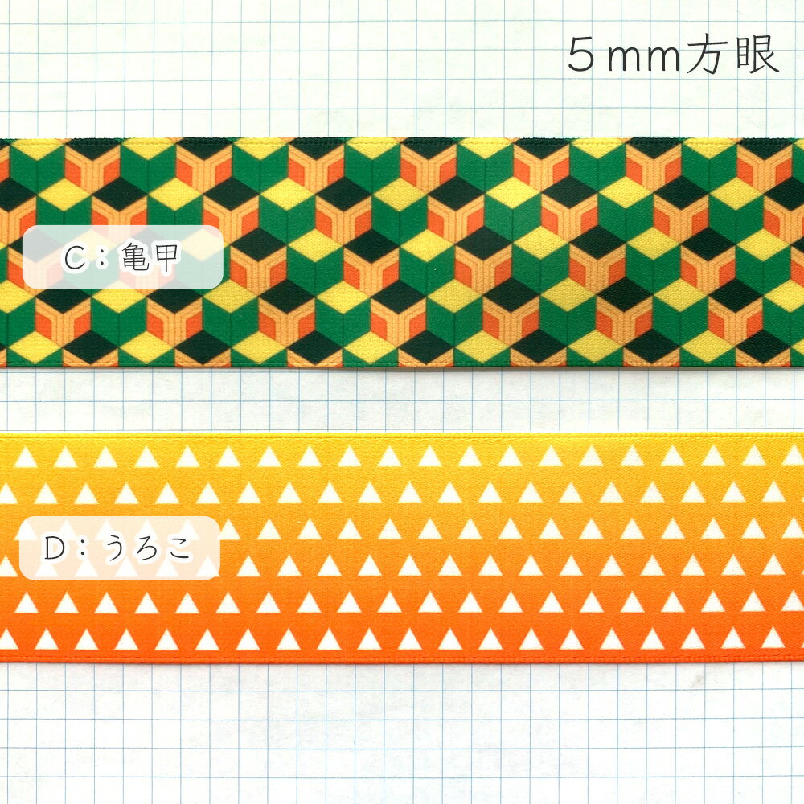Click the letter D in uroko label
The height and width of the screenshot is (804, 804).
[x=55, y=548]
